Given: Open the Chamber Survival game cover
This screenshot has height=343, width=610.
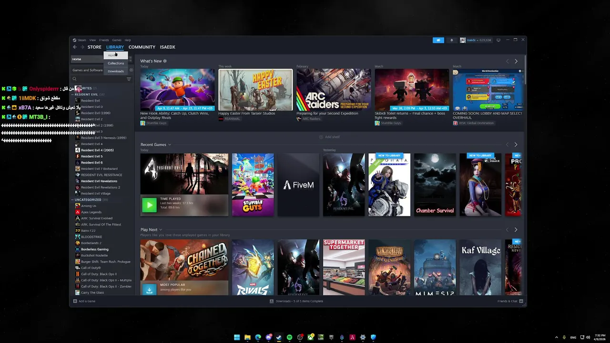Looking at the screenshot, I should pyautogui.click(x=435, y=185).
